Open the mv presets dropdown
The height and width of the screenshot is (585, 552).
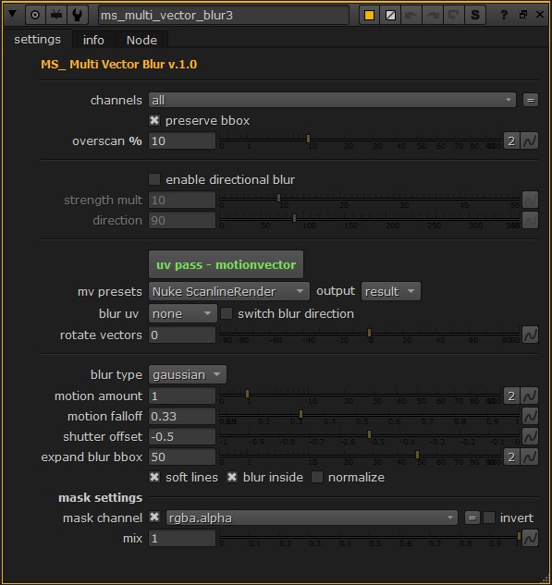point(228,291)
